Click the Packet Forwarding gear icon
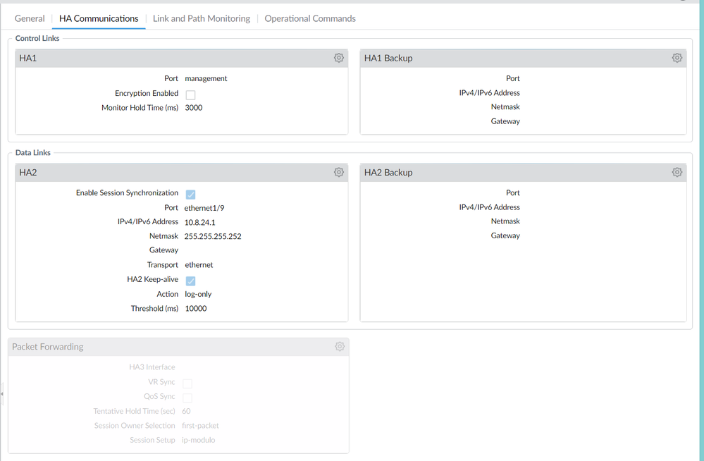Viewport: 704px width, 461px height. tap(340, 347)
